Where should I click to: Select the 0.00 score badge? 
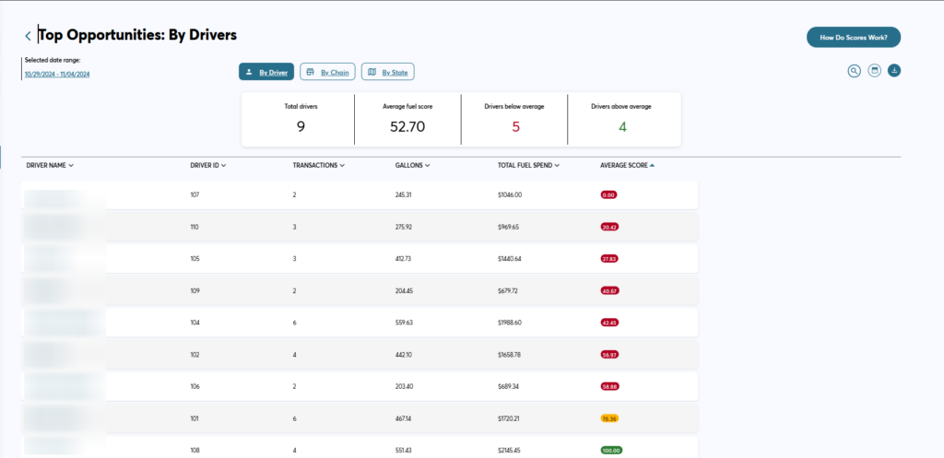608,195
